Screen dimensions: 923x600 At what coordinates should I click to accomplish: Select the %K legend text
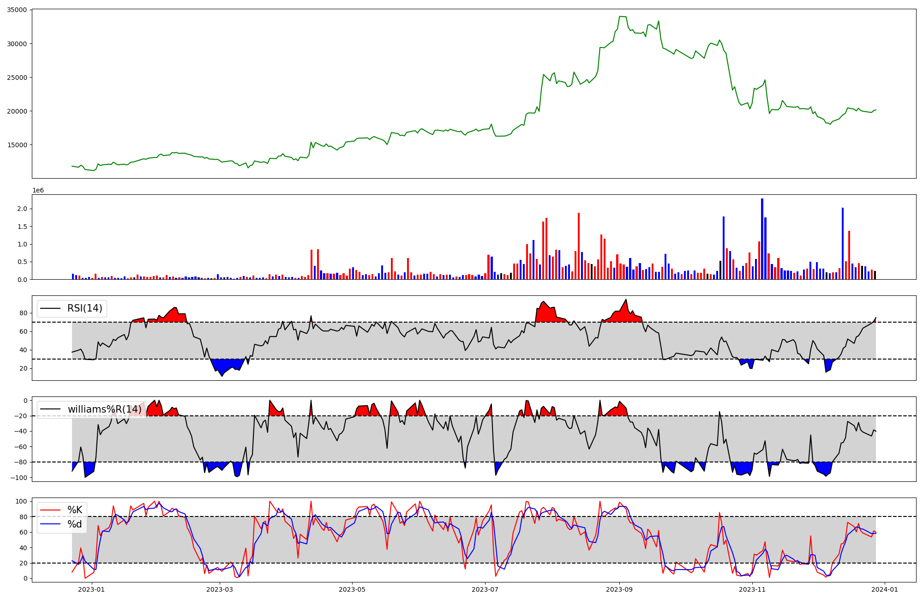(x=75, y=510)
